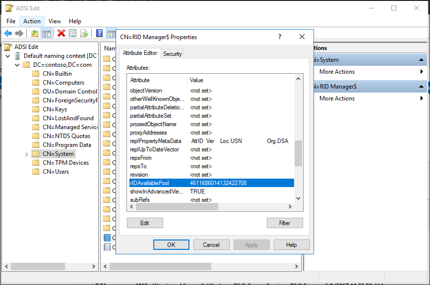Switch to the Security tab
The image size is (430, 285).
172,54
